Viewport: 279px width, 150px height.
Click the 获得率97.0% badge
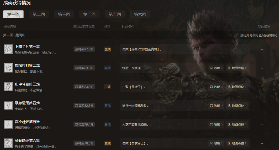coord(84,49)
